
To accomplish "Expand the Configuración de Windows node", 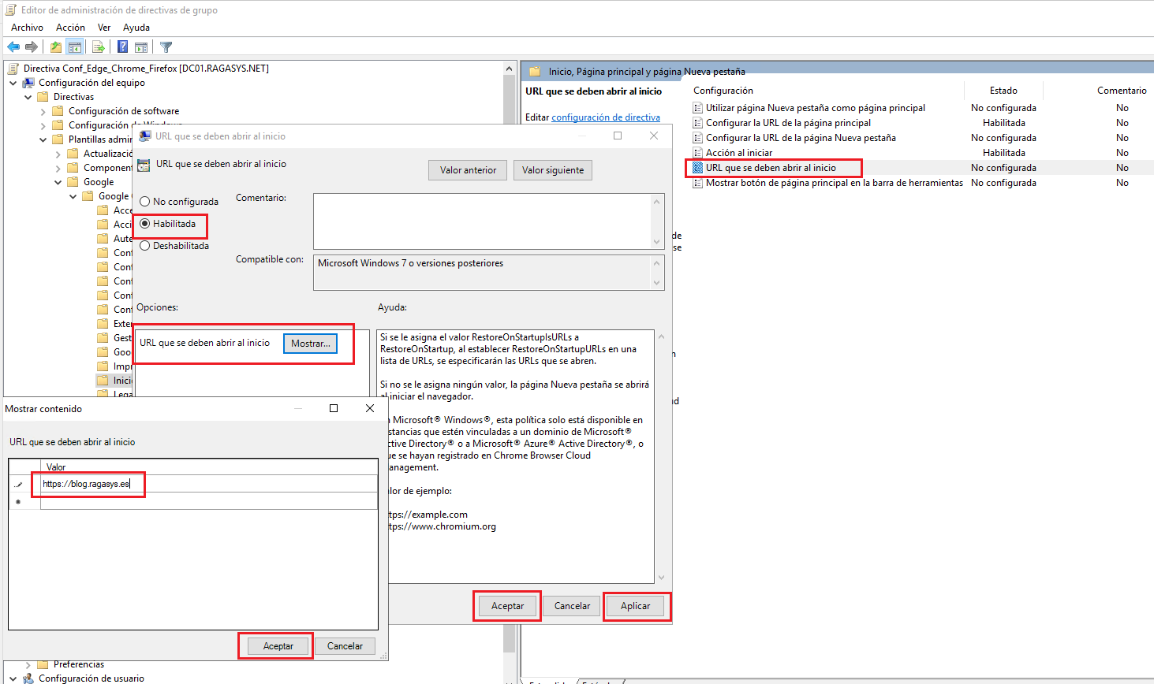I will tap(43, 125).
